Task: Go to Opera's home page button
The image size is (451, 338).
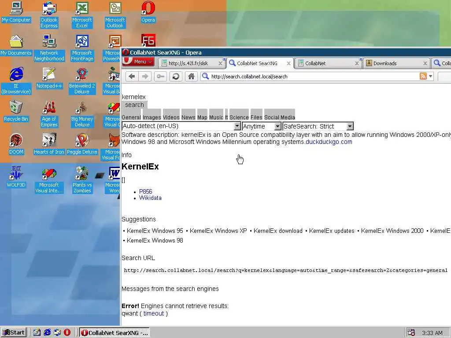Action: tap(191, 77)
